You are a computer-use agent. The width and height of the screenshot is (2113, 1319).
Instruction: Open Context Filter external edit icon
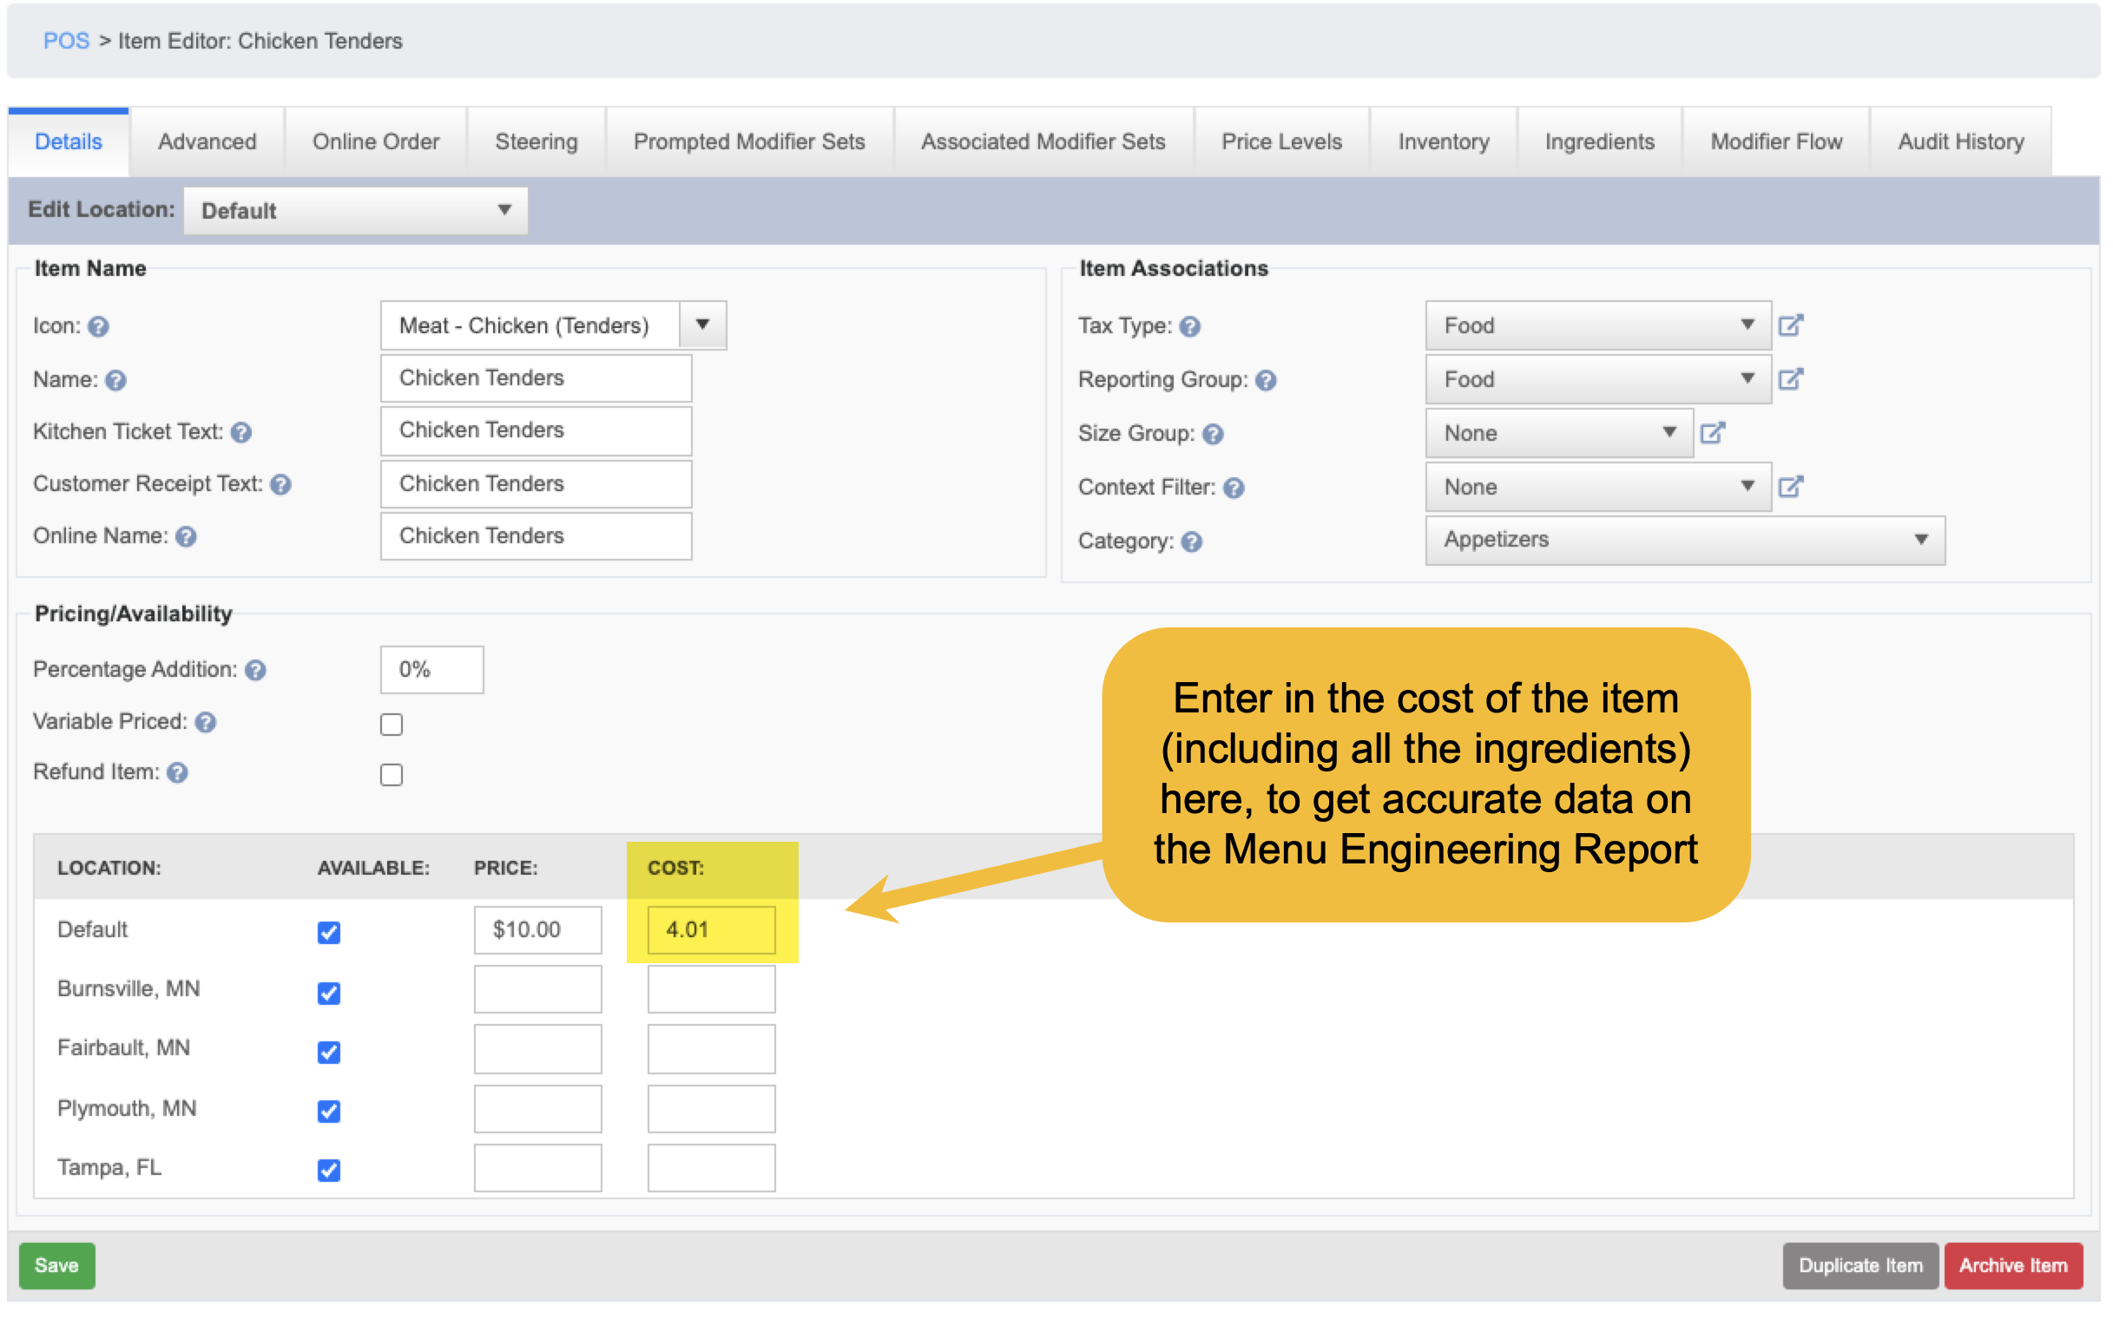[1791, 487]
